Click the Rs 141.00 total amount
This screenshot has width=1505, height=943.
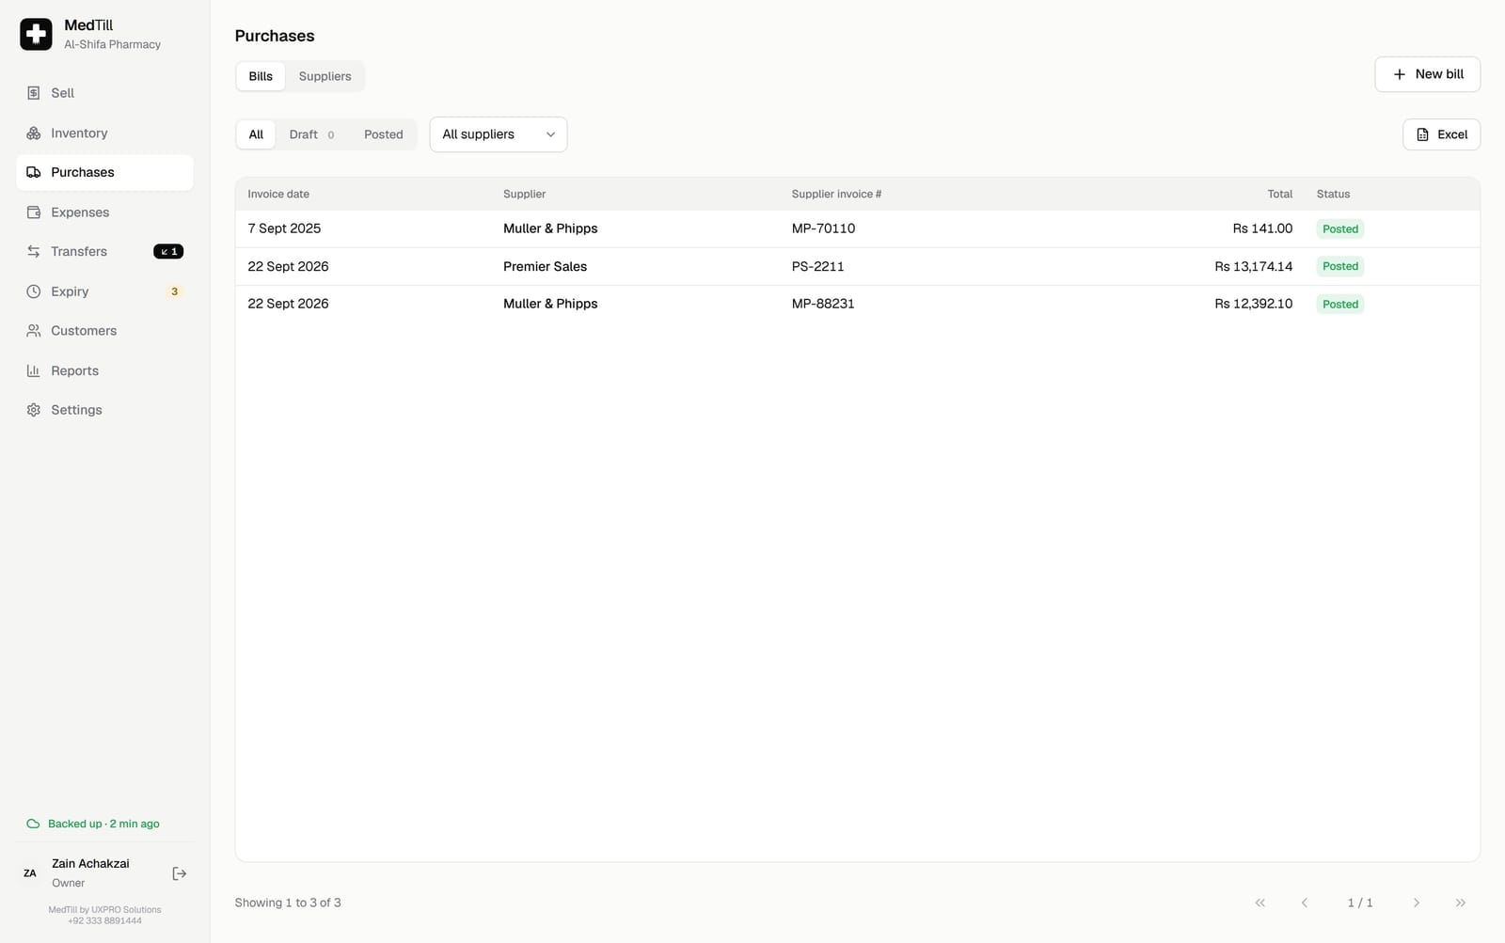pos(1262,228)
